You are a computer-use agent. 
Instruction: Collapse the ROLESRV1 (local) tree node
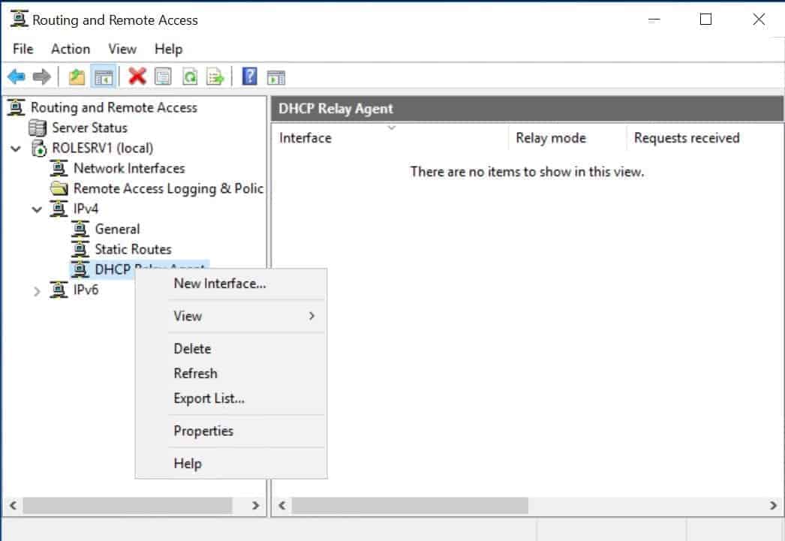pyautogui.click(x=16, y=148)
